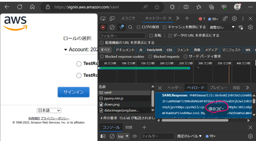Switch to the プレビュー tab
Screen dimensions: 256x141
(x=218, y=88)
